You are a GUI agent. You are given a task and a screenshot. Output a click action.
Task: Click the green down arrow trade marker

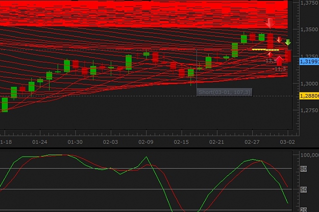coord(288,42)
